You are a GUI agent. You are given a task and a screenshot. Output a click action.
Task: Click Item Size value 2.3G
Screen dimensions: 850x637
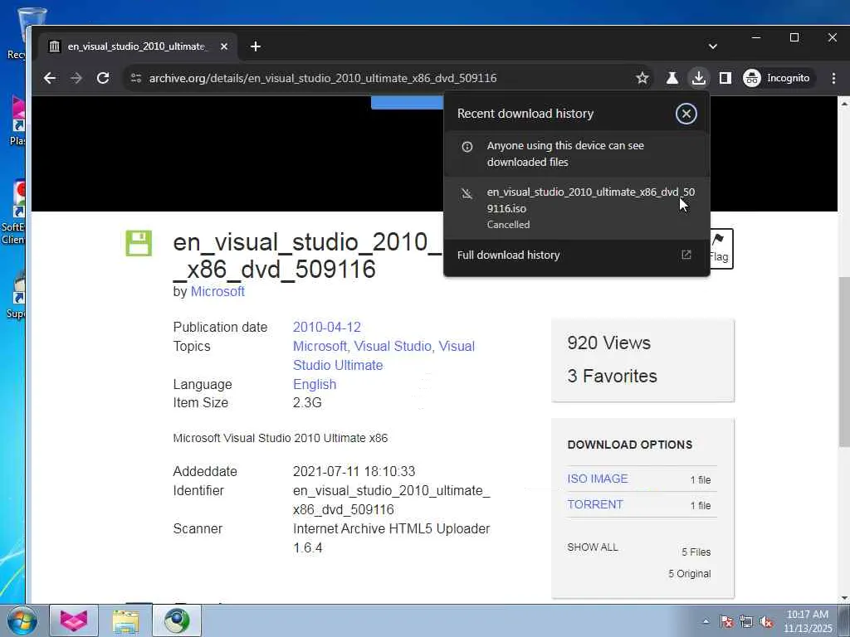coord(307,402)
